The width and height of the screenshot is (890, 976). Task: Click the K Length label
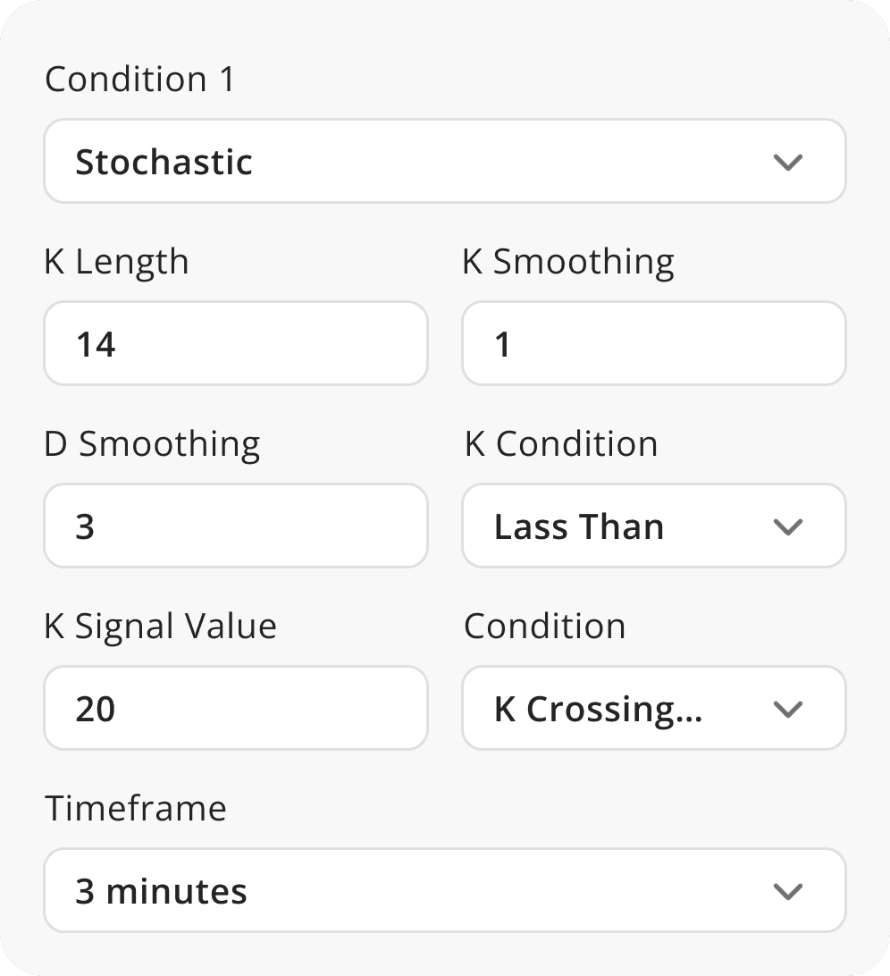(x=117, y=262)
